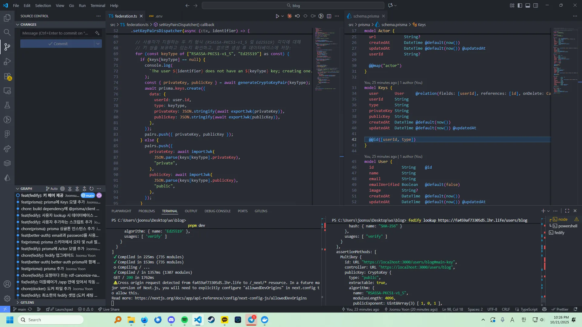Screen dimensions: 582x327
Task: Generate commit message with sparkle icon
Action: point(97,33)
